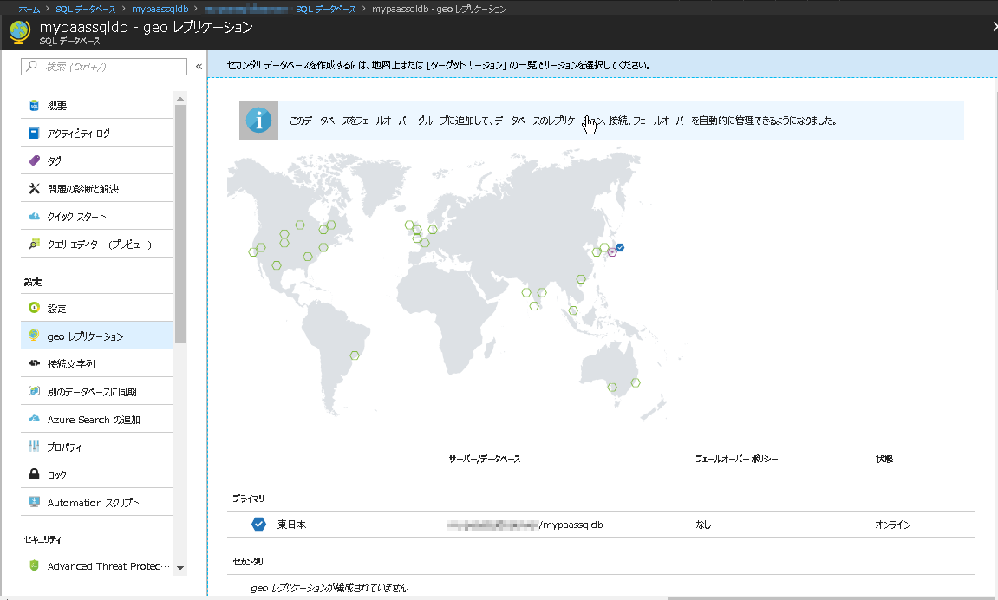Click mypaassqldb breadcrumb link
The image size is (998, 600).
coord(160,9)
